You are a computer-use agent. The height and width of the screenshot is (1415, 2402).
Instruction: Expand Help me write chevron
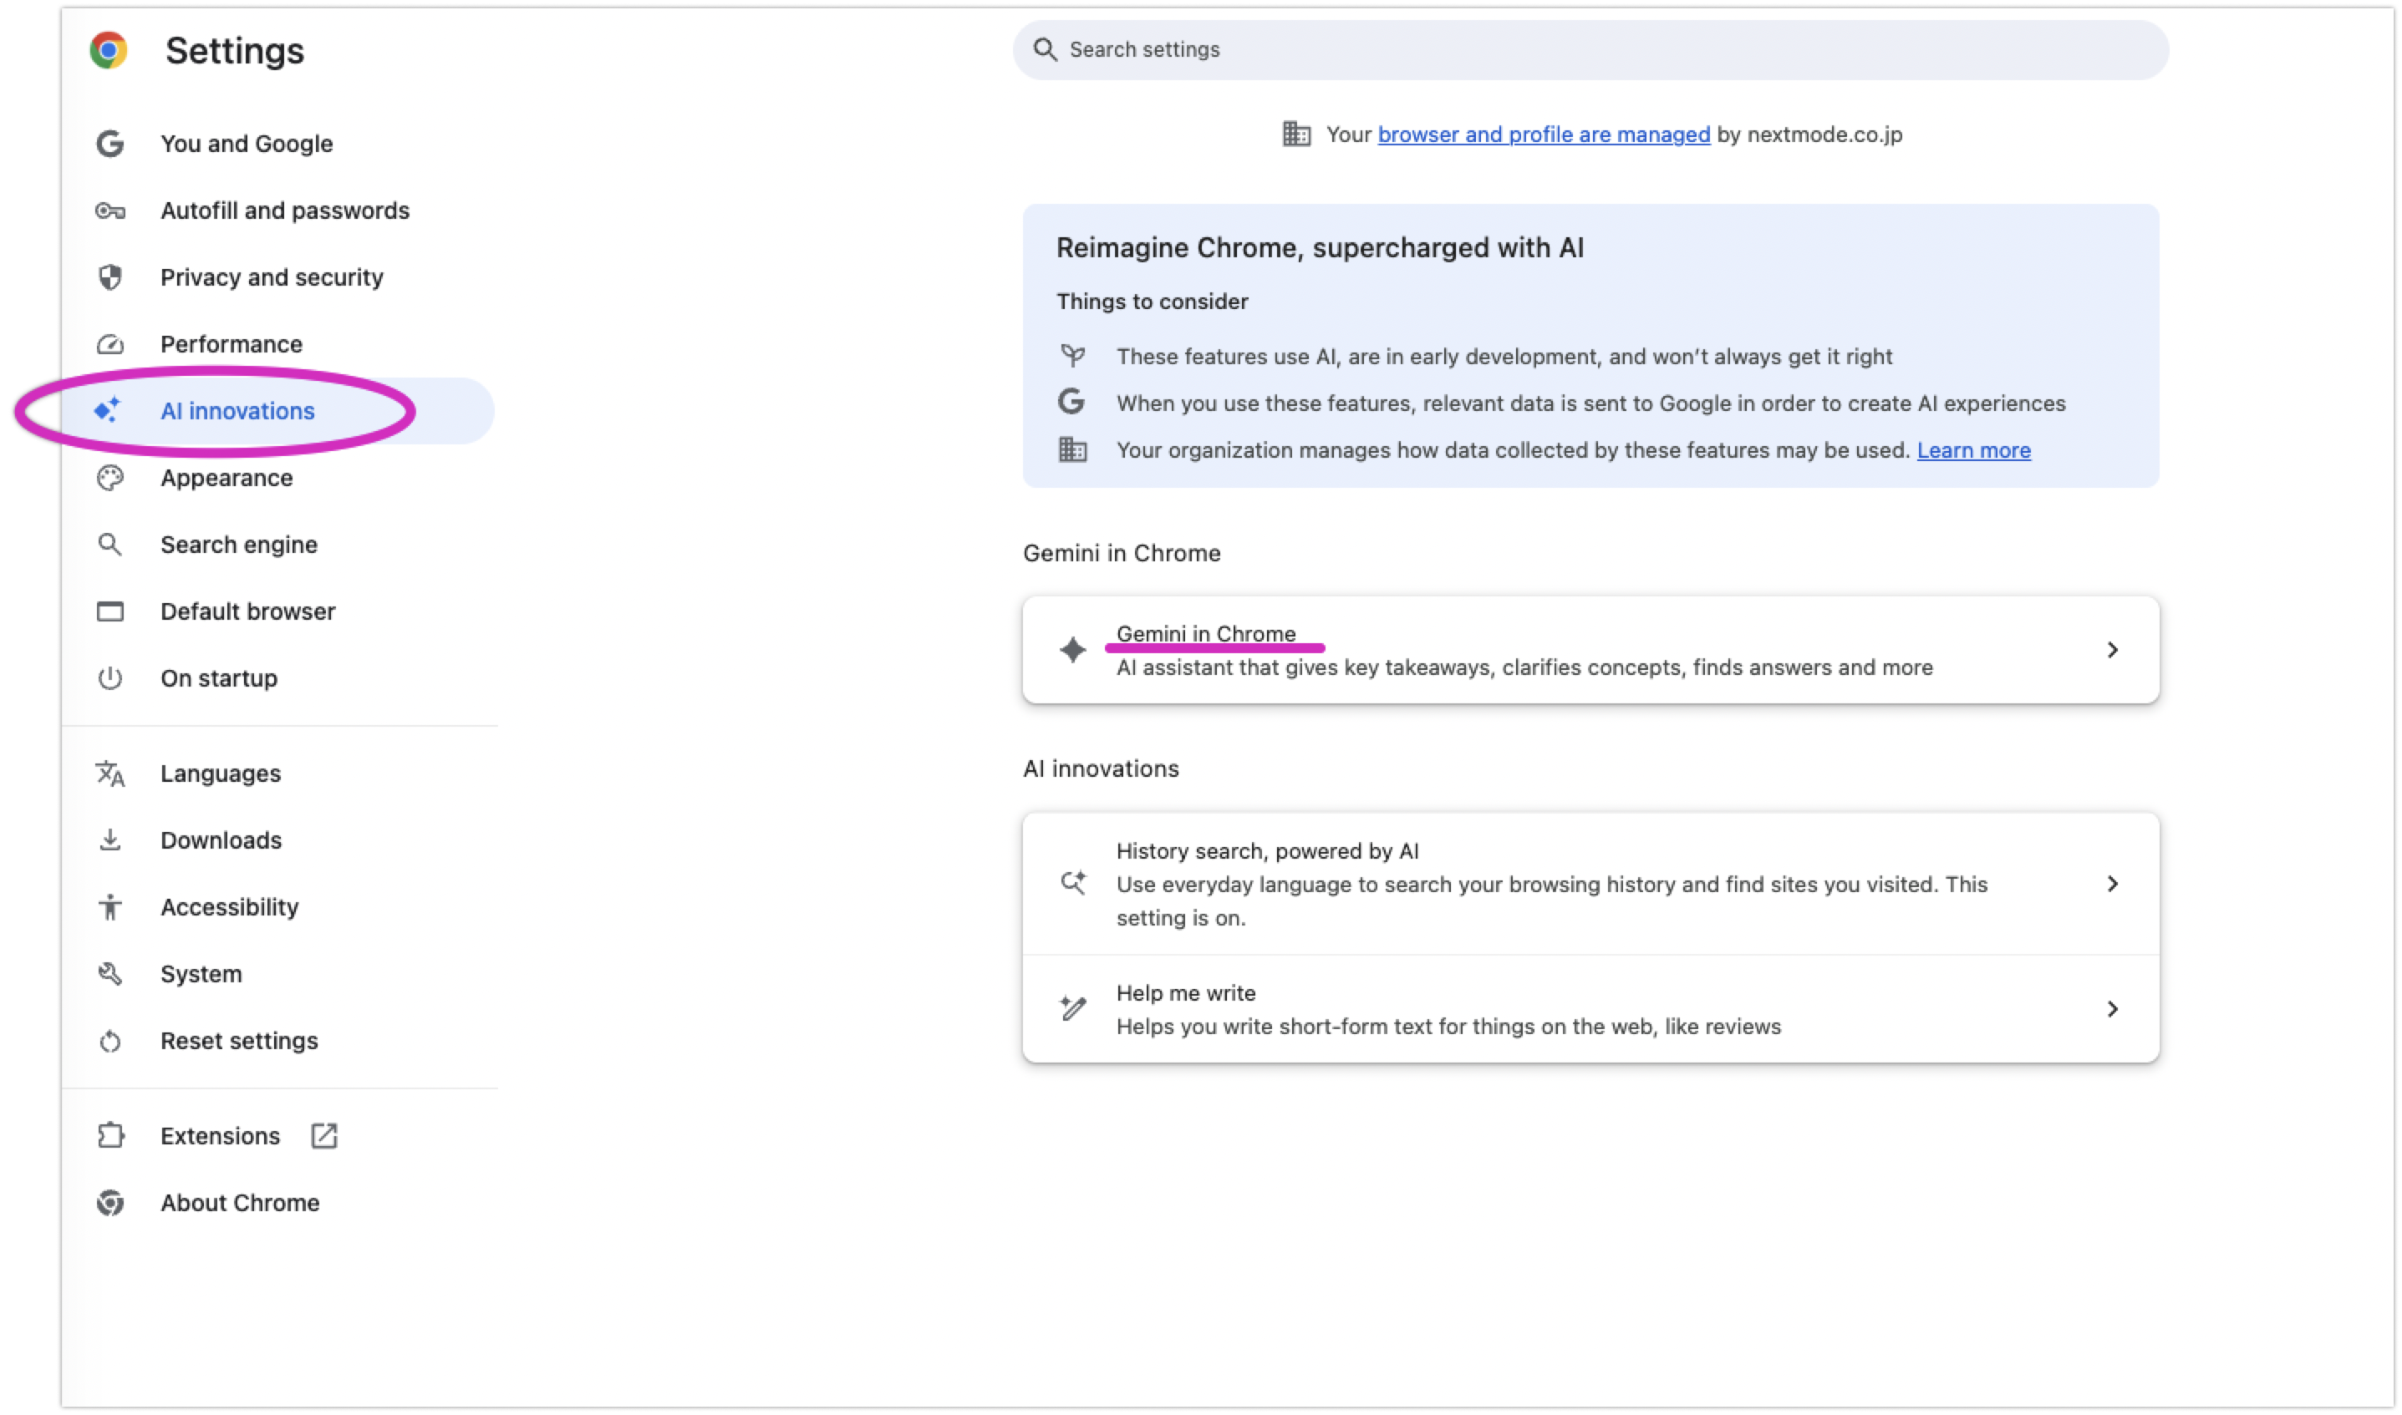2112,1009
